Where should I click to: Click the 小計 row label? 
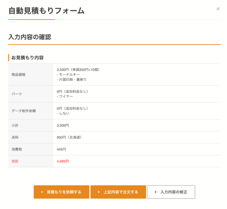pyautogui.click(x=15, y=125)
